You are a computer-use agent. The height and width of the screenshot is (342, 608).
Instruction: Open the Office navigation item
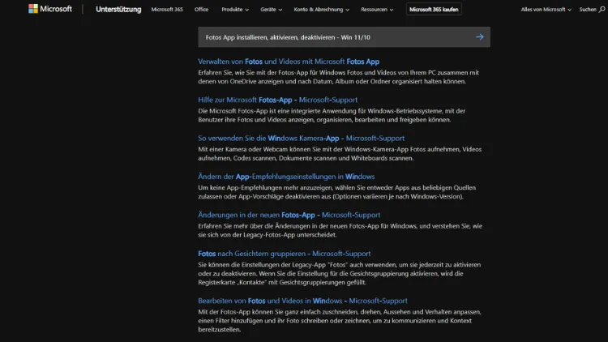[x=201, y=9]
